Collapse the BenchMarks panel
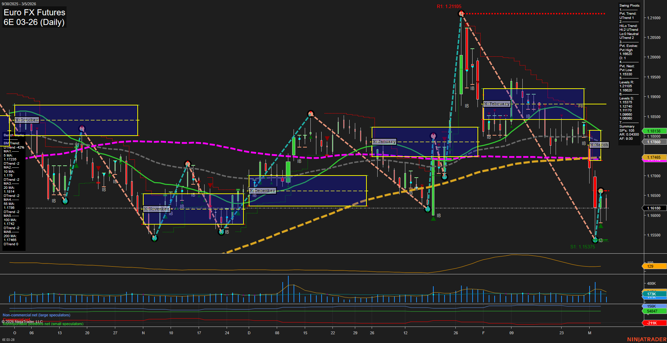This screenshot has height=343, width=667. coord(12,135)
